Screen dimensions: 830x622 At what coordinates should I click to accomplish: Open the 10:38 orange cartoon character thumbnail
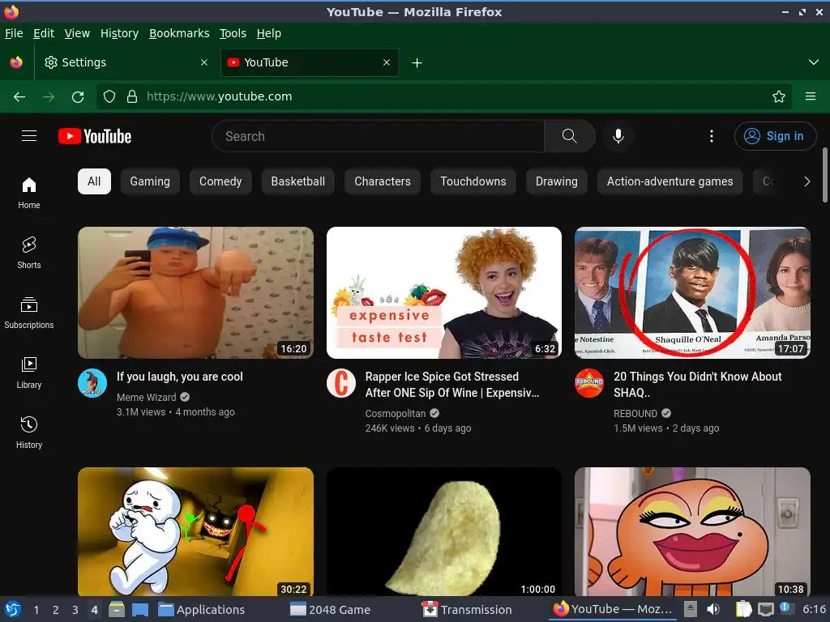coord(692,531)
